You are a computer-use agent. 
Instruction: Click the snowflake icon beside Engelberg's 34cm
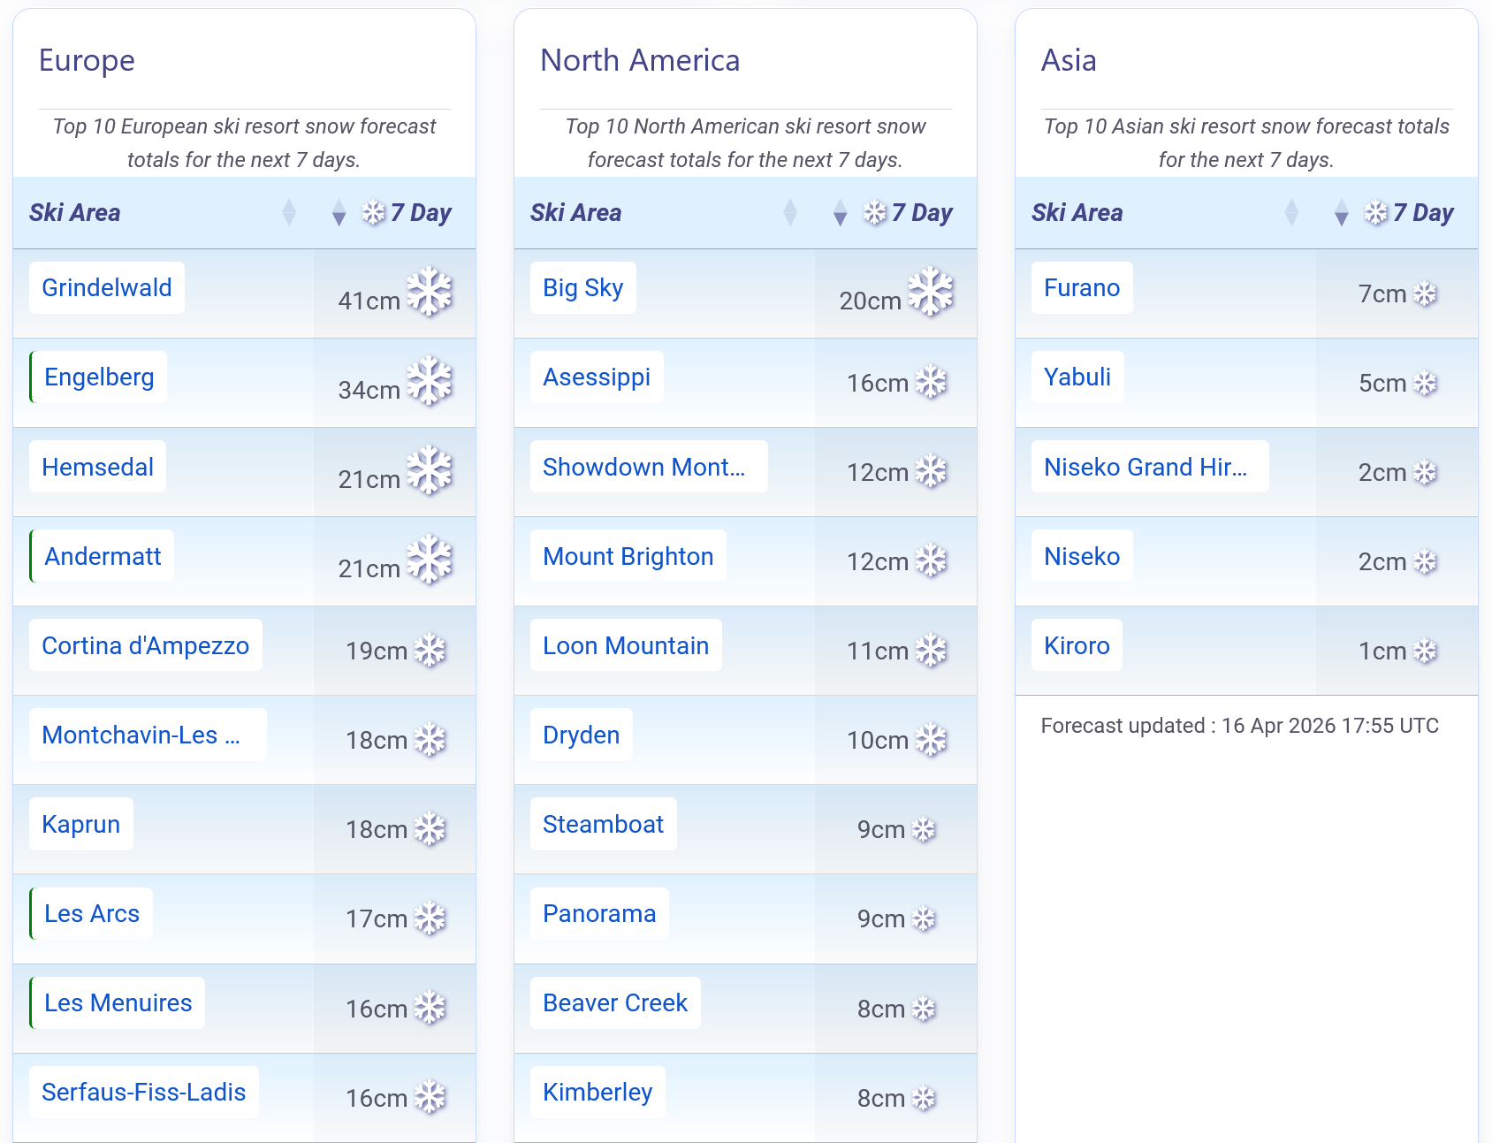tap(430, 382)
